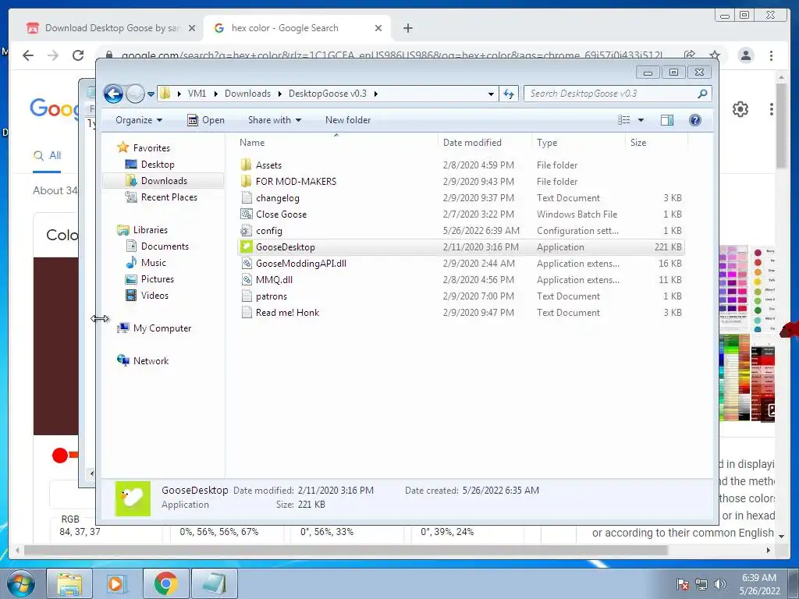Reload the Chrome page
The height and width of the screenshot is (599, 799).
coord(78,55)
